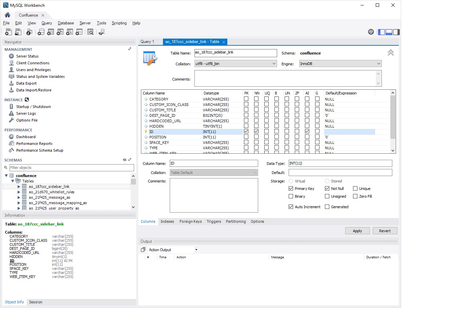
Task: Click the Server Logs icon
Action: coord(12,113)
